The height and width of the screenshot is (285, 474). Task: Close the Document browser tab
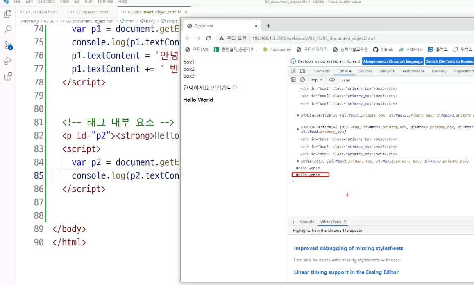[x=256, y=26]
